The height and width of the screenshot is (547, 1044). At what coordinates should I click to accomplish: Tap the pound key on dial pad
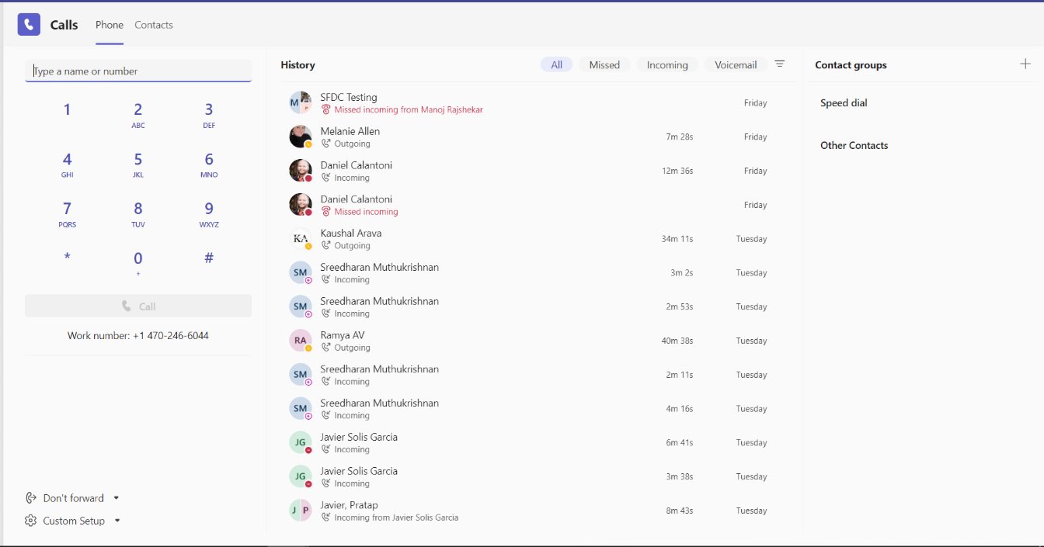[209, 258]
